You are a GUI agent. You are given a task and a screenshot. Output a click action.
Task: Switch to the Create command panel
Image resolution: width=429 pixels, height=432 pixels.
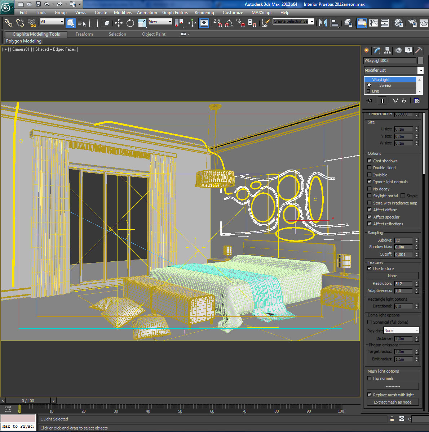366,50
